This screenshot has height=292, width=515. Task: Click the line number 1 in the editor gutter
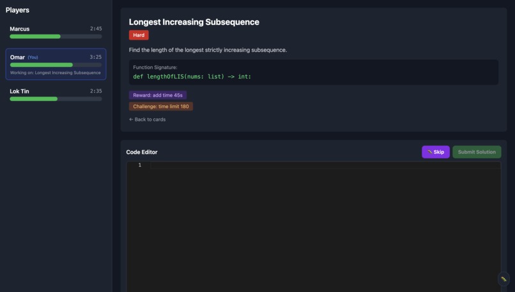[139, 165]
